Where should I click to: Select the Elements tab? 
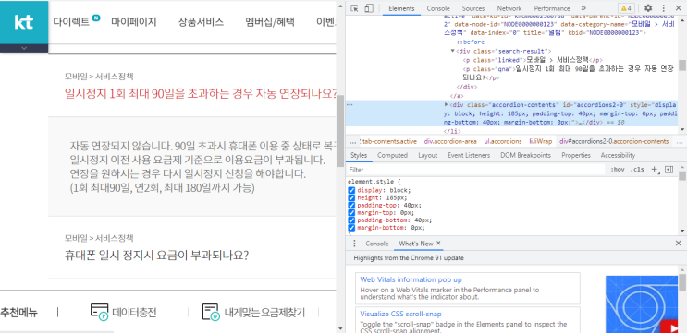401,8
